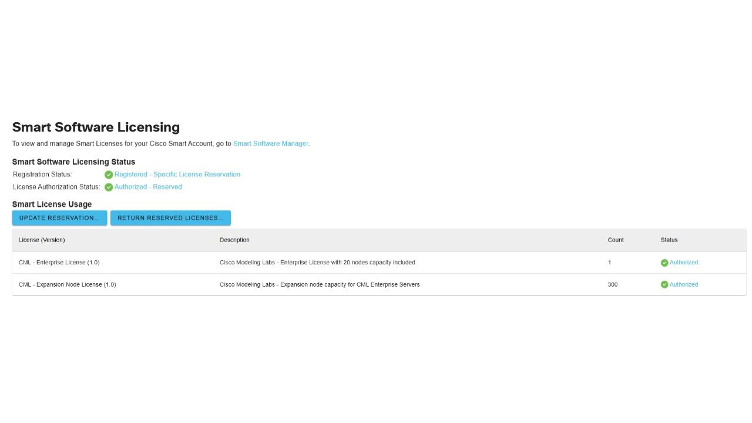Click the Authorized link for Expansion Node License
This screenshot has width=752, height=423.
click(x=684, y=284)
